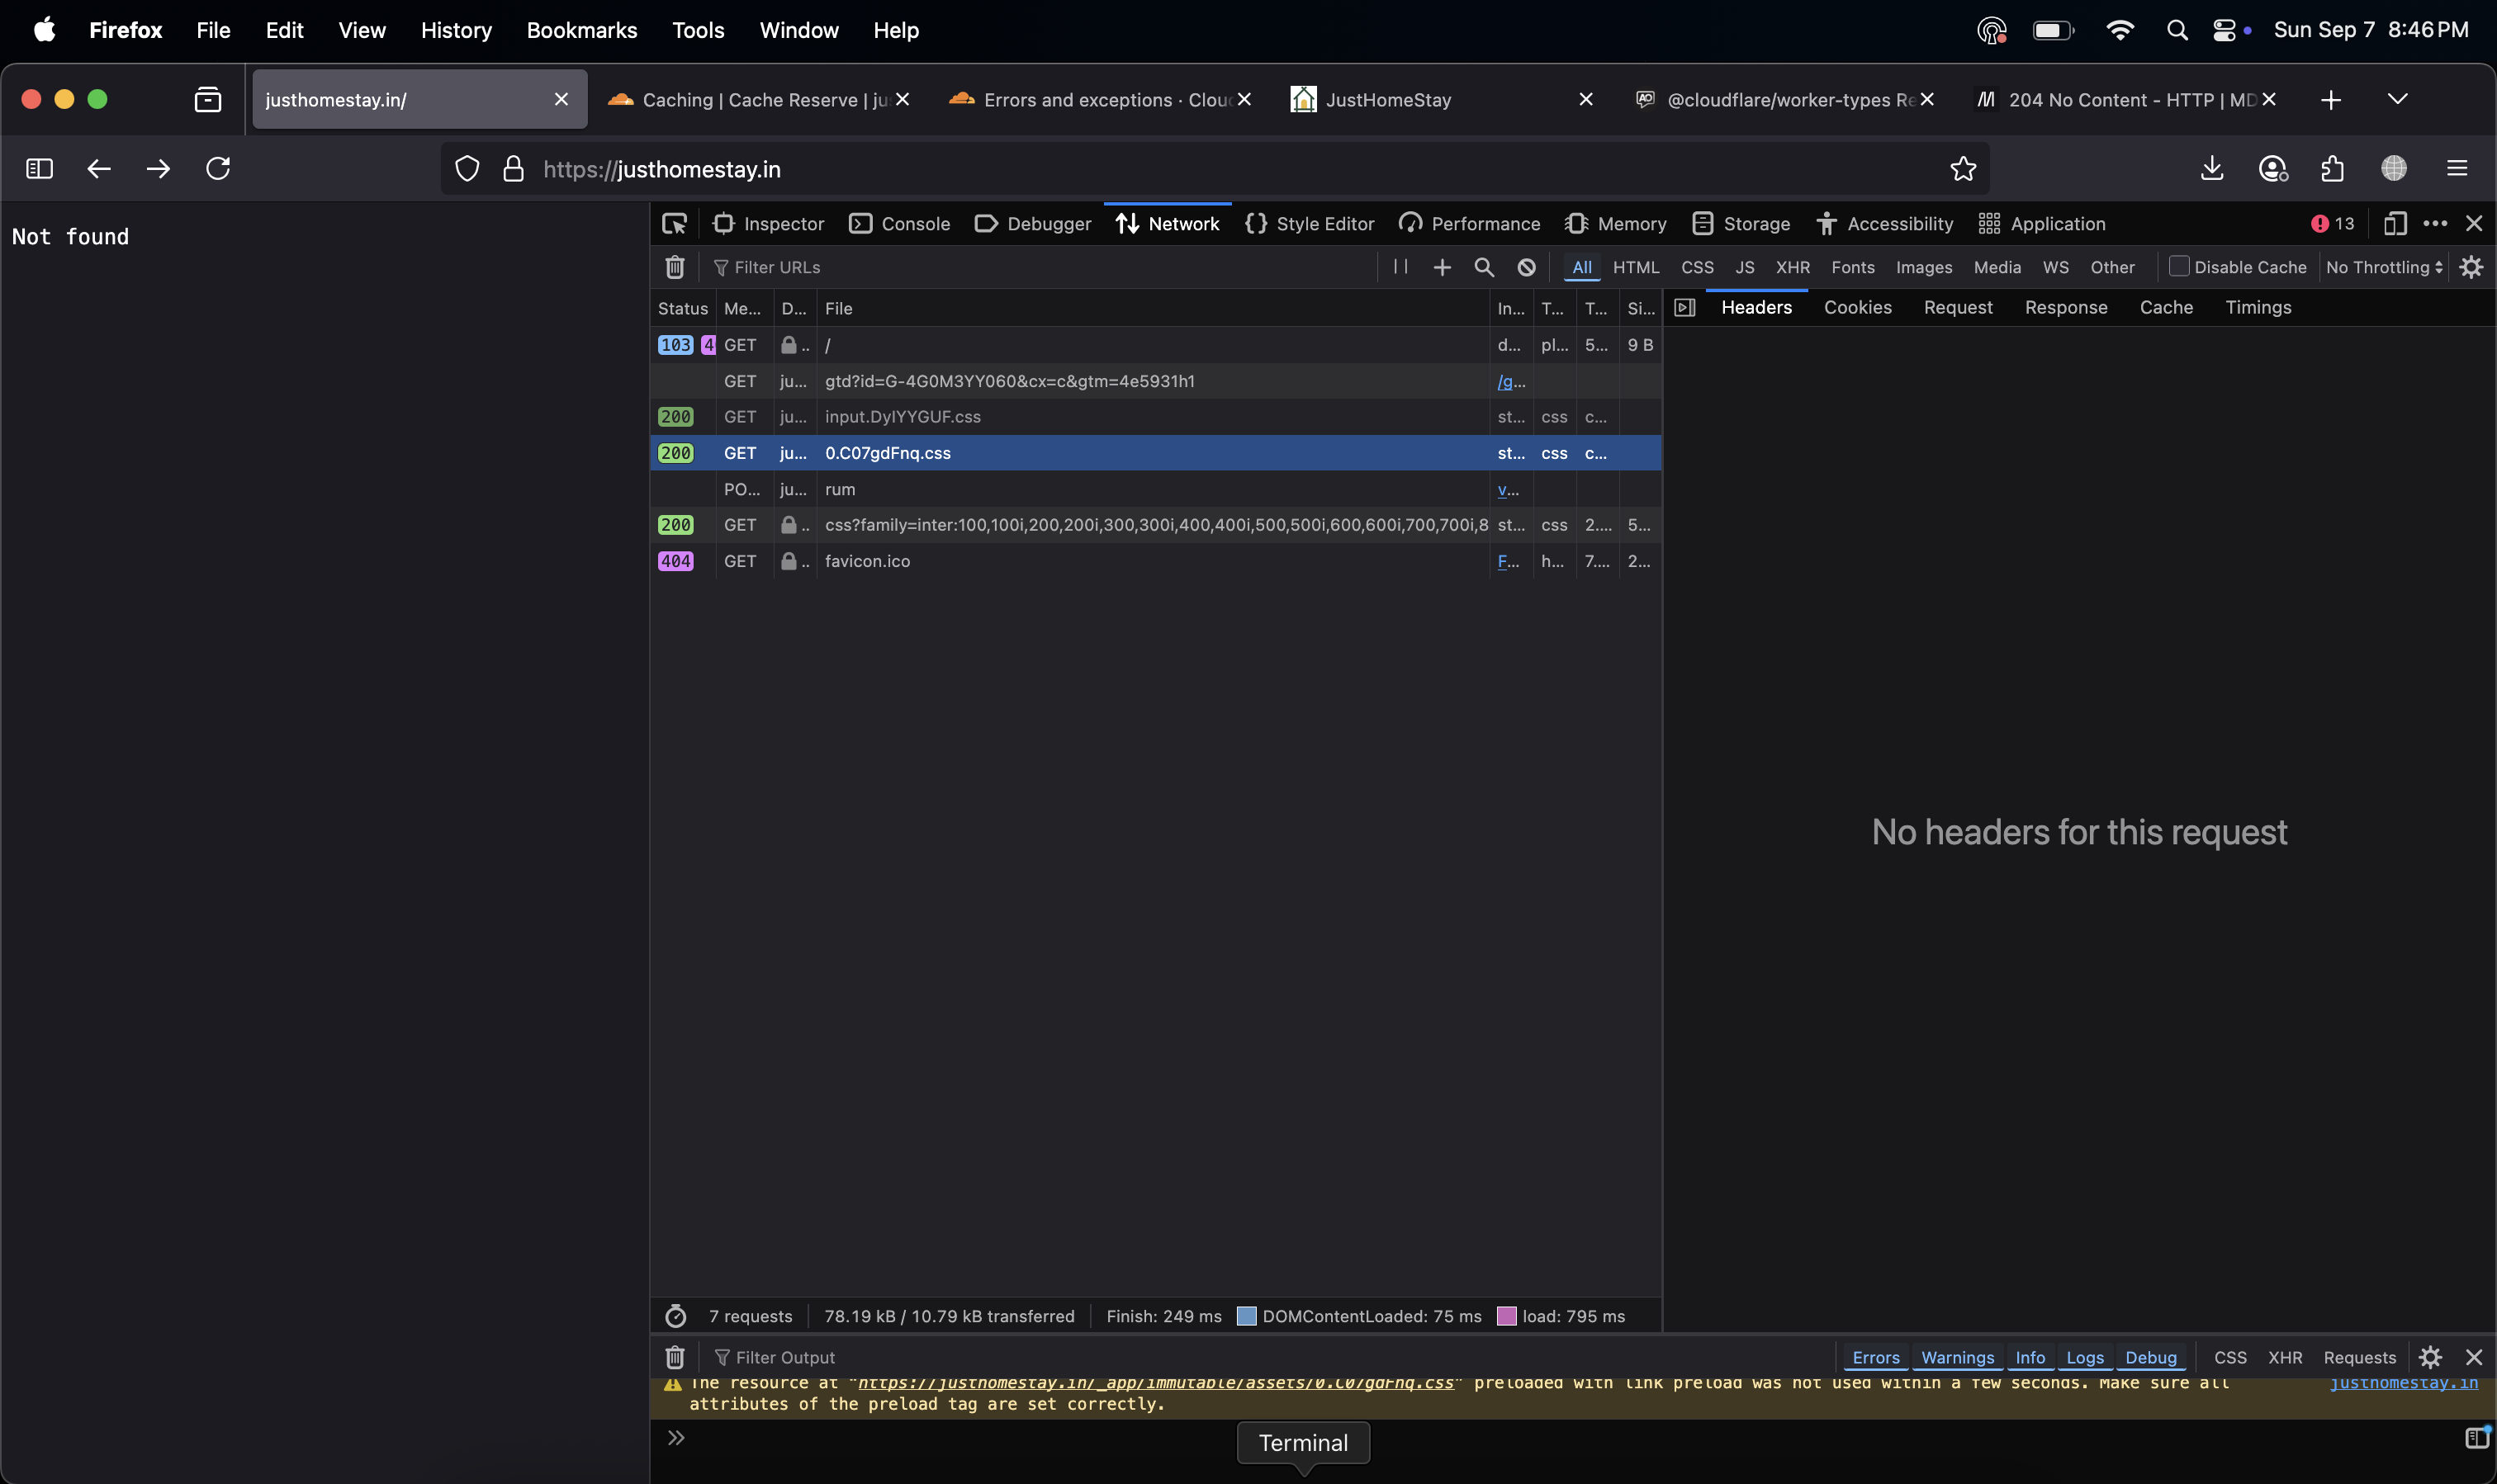Open the Timings details tab
Viewport: 2497px width, 1484px height.
point(2258,307)
